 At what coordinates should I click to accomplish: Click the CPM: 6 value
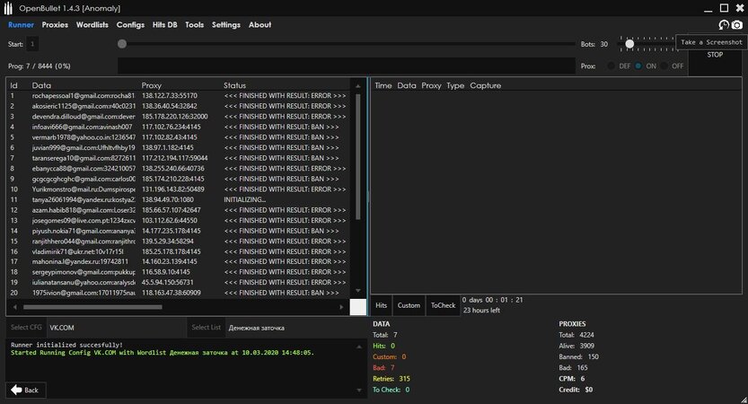pyautogui.click(x=571, y=379)
